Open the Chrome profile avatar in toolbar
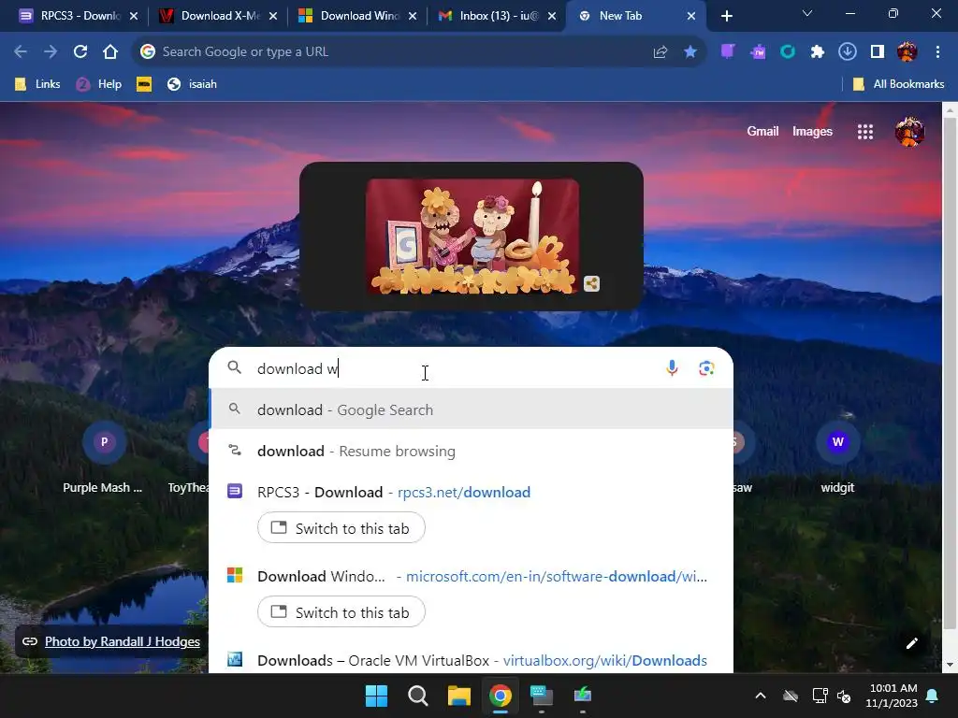 click(907, 52)
